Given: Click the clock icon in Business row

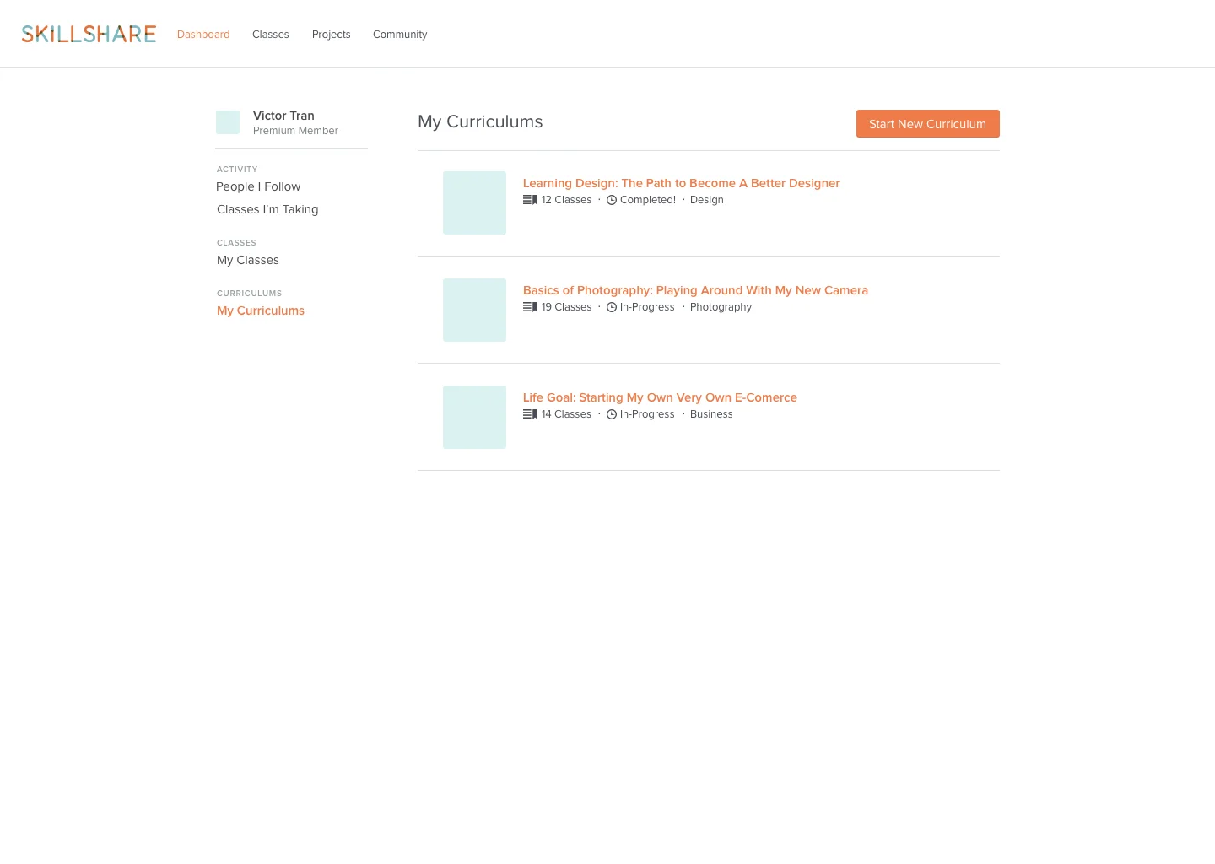Looking at the screenshot, I should coord(612,414).
